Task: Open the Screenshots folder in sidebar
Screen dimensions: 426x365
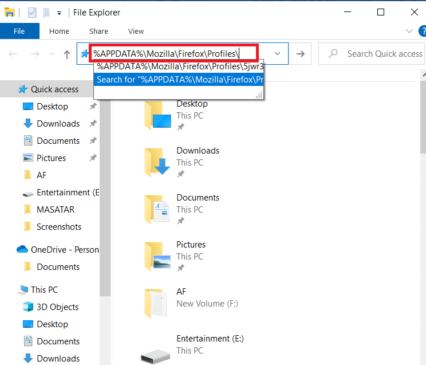Action: coord(58,227)
